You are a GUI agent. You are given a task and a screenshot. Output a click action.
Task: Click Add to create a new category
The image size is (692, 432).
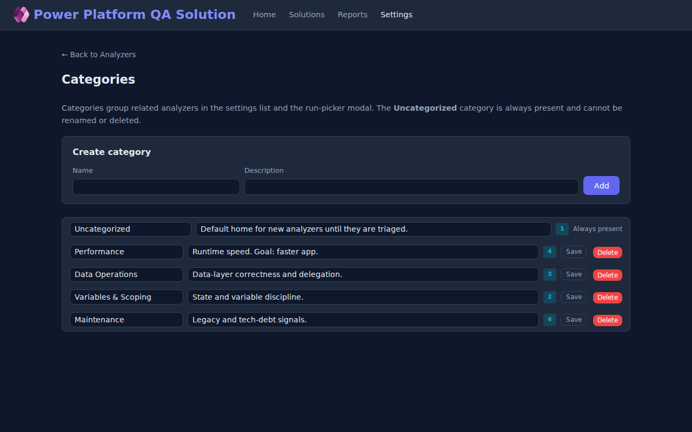[x=601, y=185]
